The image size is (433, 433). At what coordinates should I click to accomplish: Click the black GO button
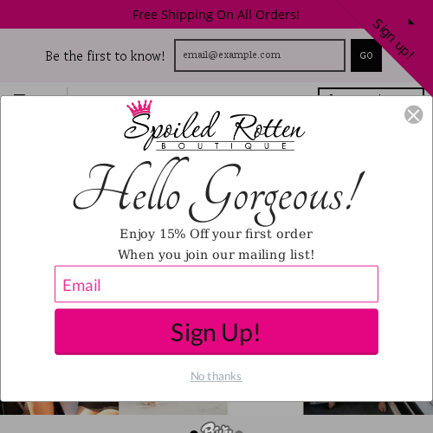click(366, 55)
